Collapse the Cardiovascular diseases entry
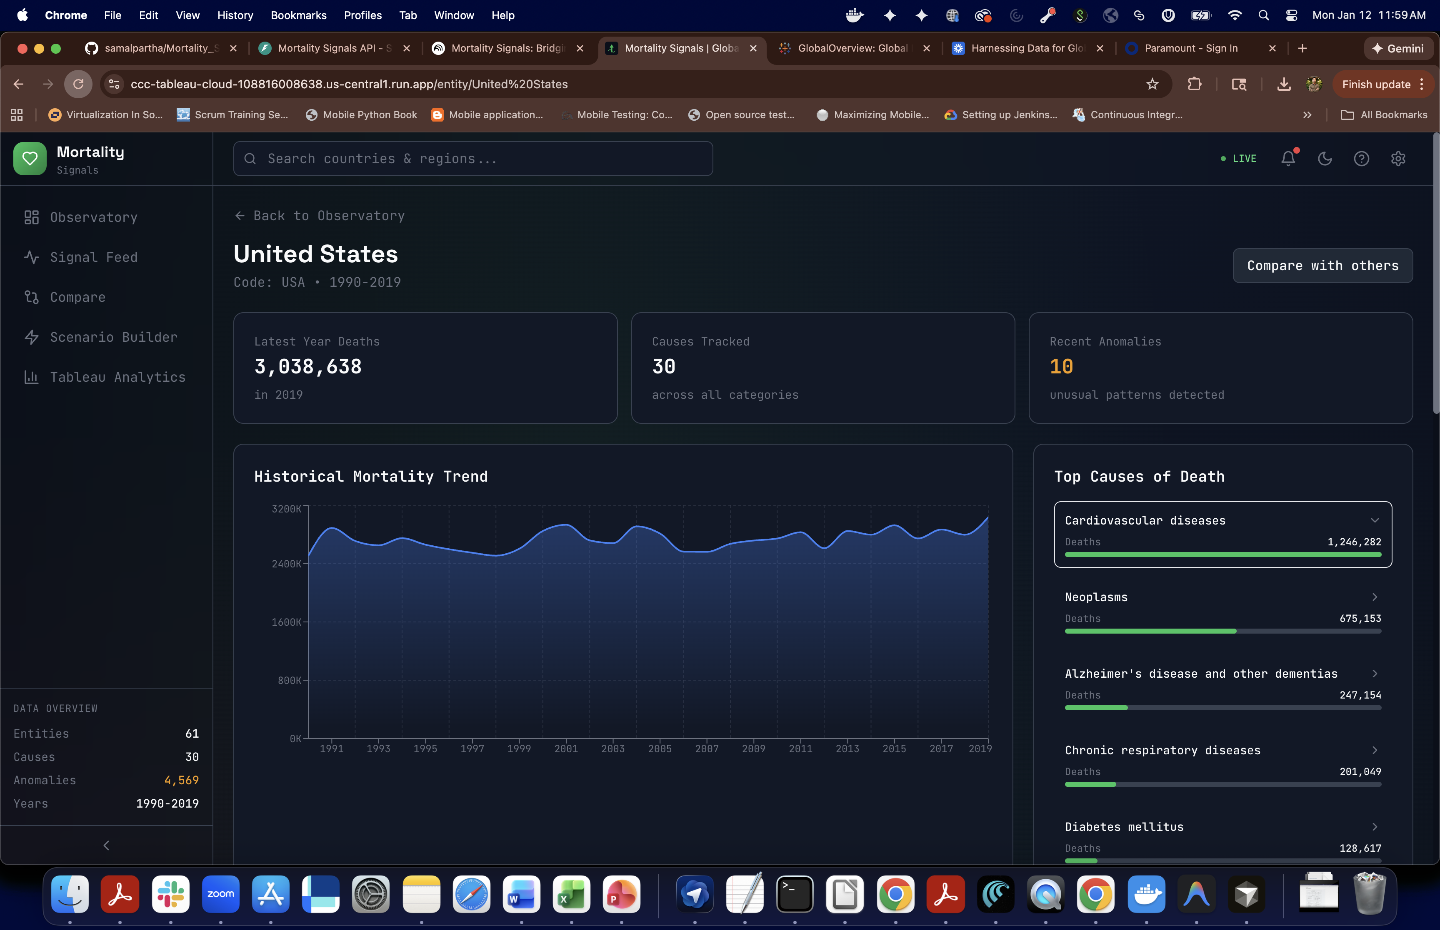1440x930 pixels. tap(1375, 520)
